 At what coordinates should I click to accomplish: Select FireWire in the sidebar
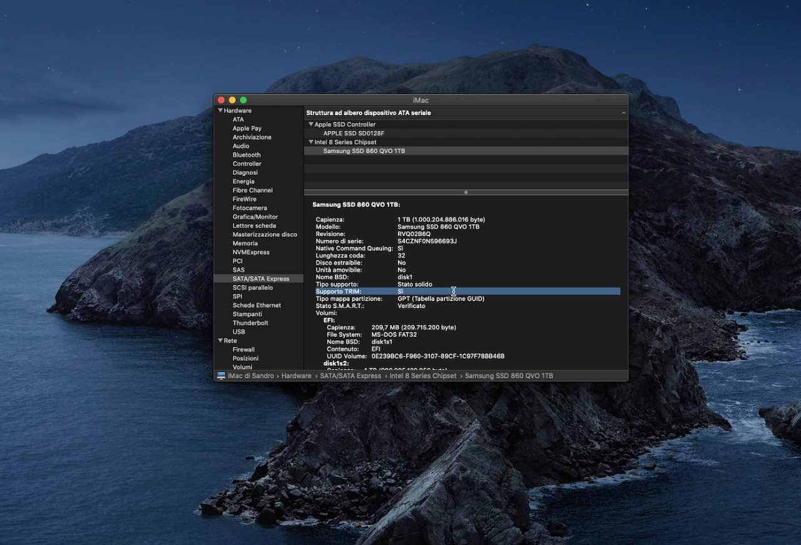click(245, 199)
